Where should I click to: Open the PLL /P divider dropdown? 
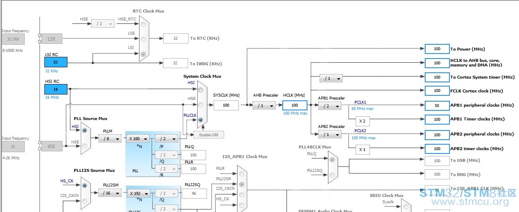click(x=166, y=138)
